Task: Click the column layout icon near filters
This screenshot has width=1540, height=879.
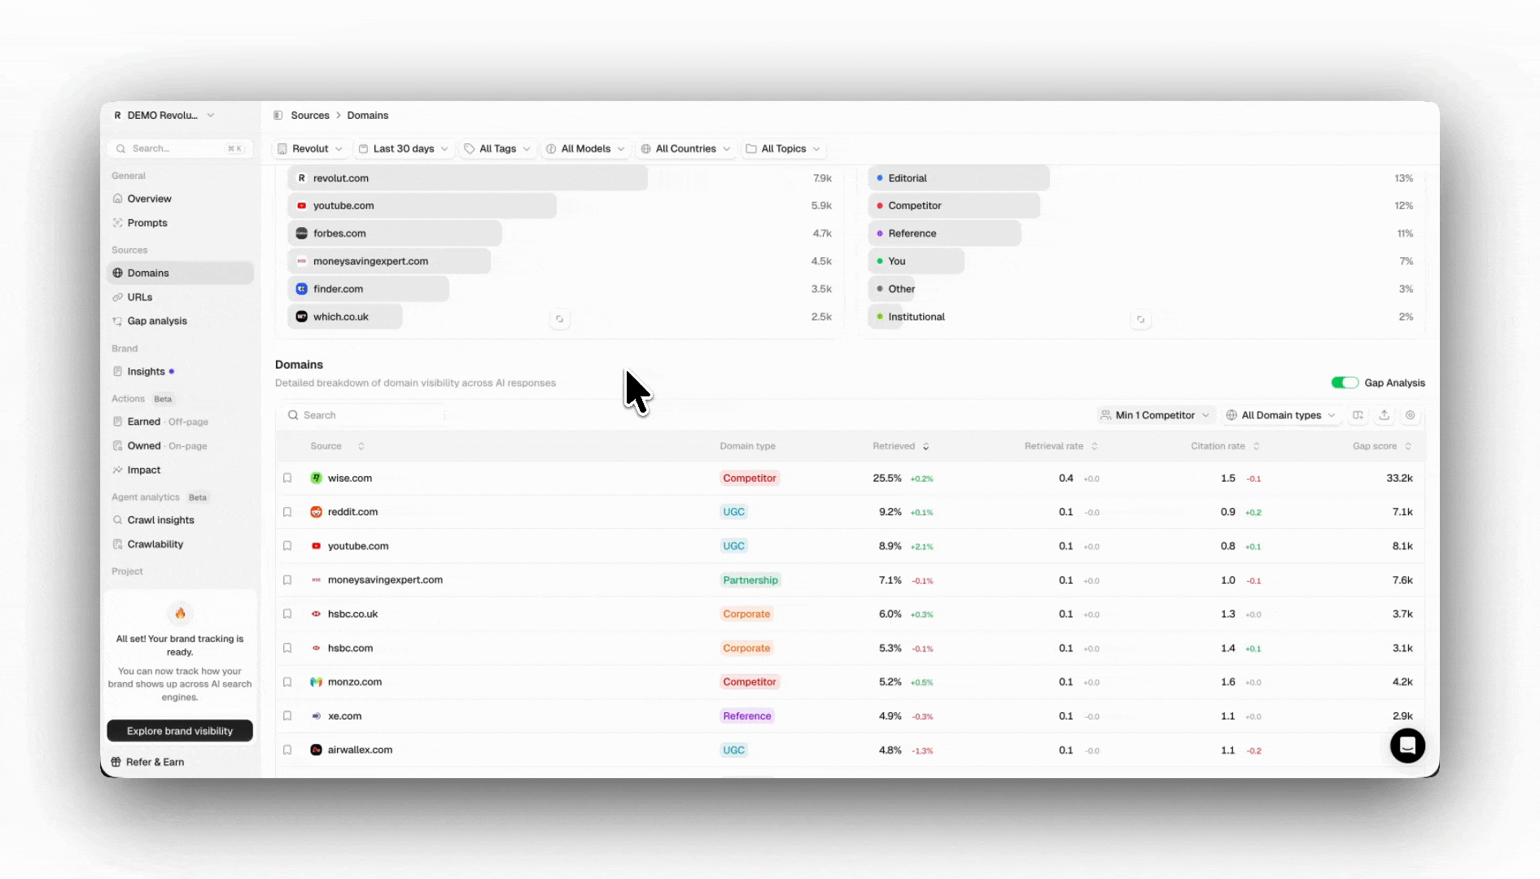Action: click(1358, 415)
